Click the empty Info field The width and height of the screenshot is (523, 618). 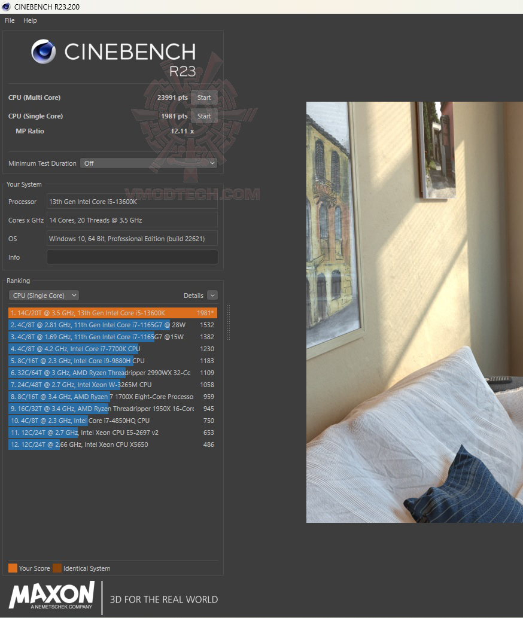[x=132, y=257]
